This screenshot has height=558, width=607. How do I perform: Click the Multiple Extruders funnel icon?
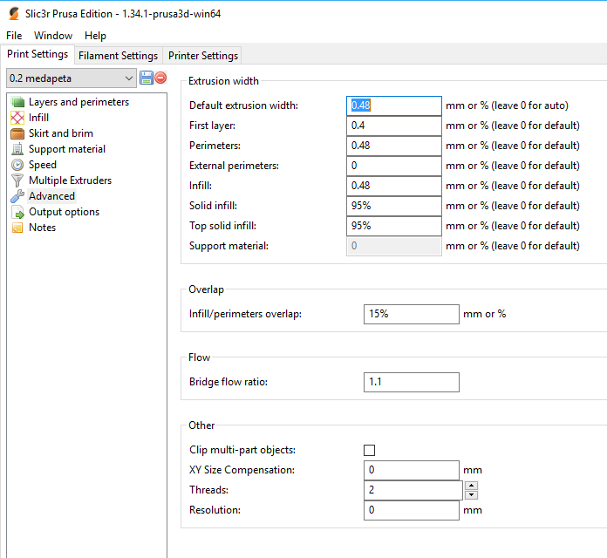(17, 180)
